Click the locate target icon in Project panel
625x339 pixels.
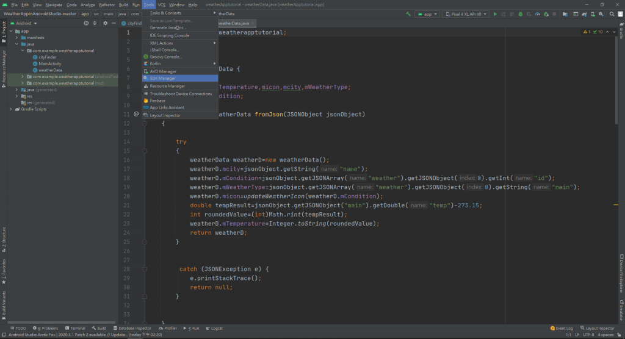coord(86,23)
